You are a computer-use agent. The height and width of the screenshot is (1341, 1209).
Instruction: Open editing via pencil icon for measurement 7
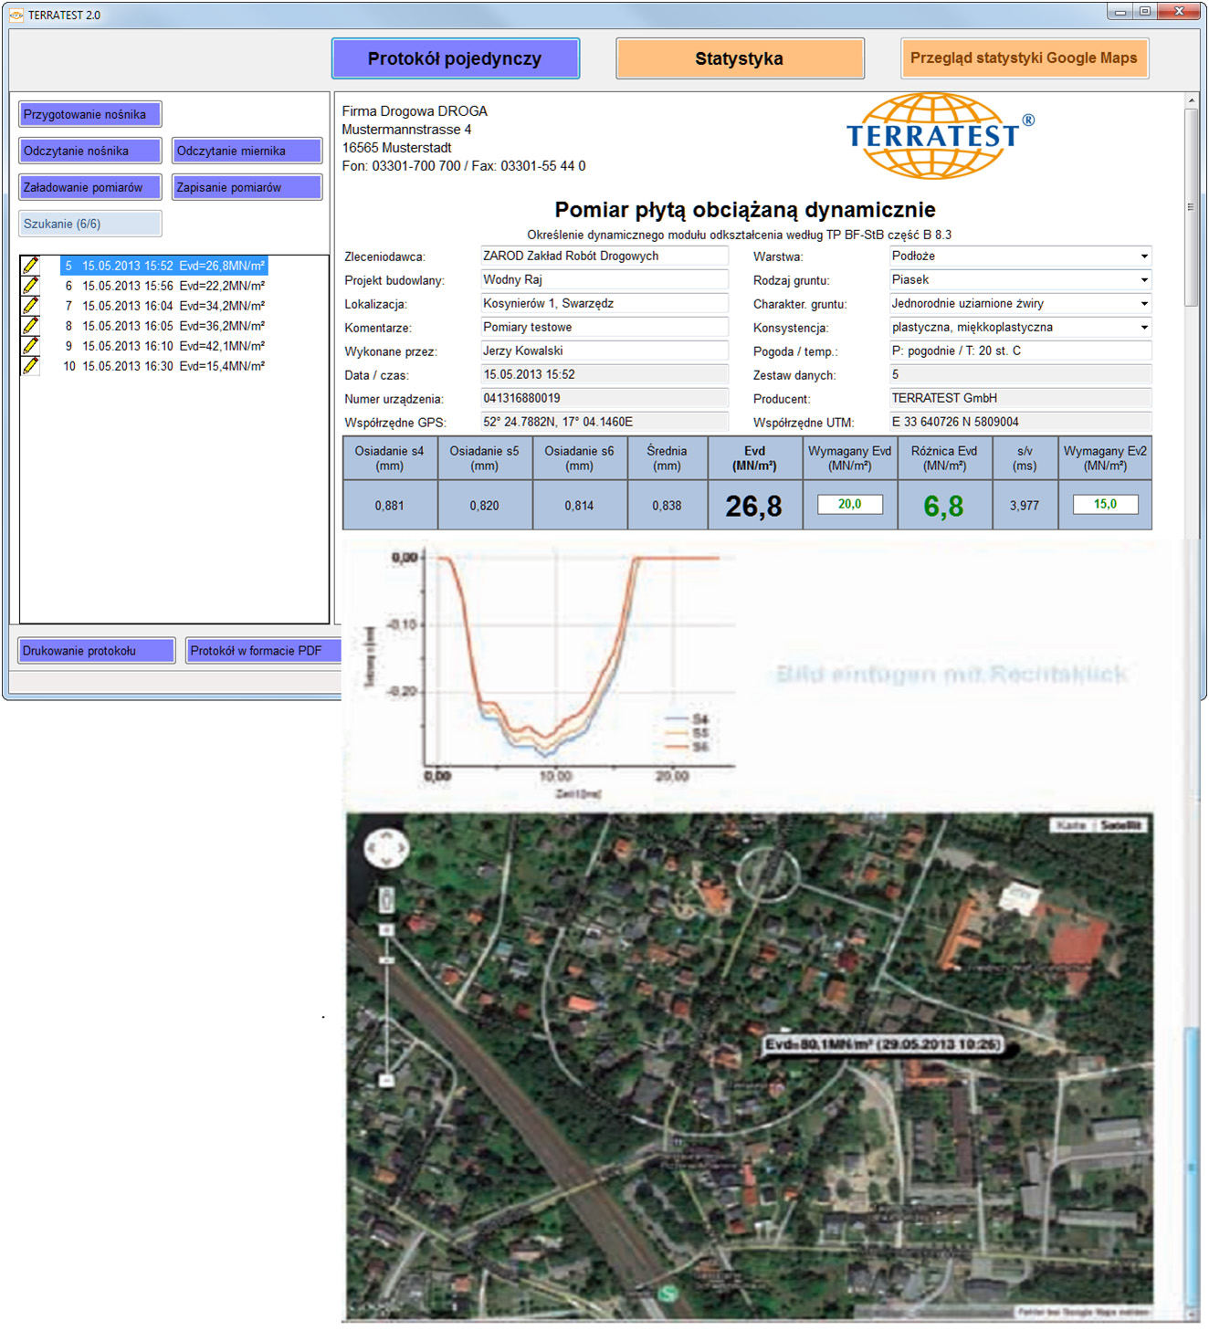[x=30, y=306]
